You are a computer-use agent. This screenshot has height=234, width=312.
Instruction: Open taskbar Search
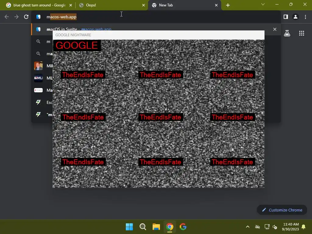[143, 227]
